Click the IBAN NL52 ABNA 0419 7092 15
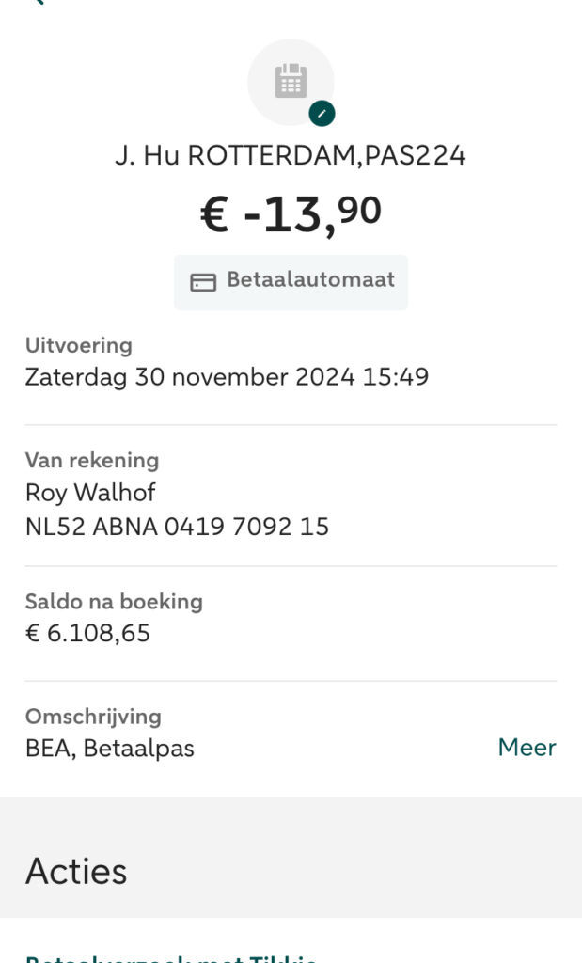 tap(177, 527)
